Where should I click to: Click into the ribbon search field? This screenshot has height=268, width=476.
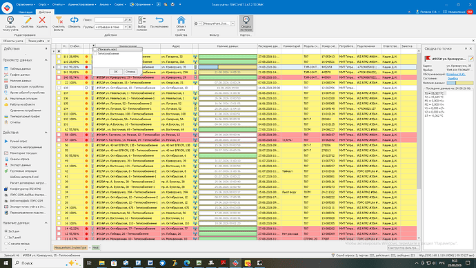click(109, 20)
